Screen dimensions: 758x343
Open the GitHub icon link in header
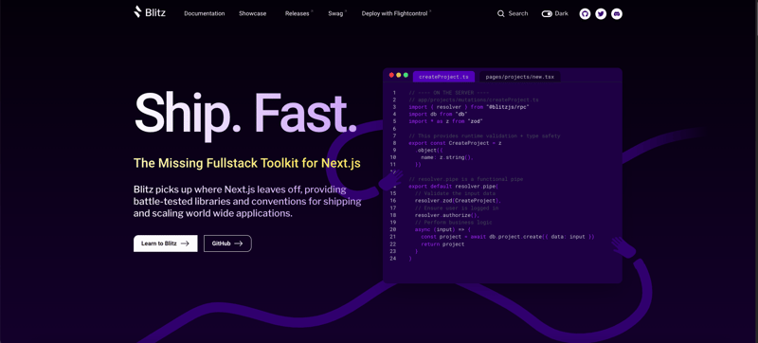(585, 13)
